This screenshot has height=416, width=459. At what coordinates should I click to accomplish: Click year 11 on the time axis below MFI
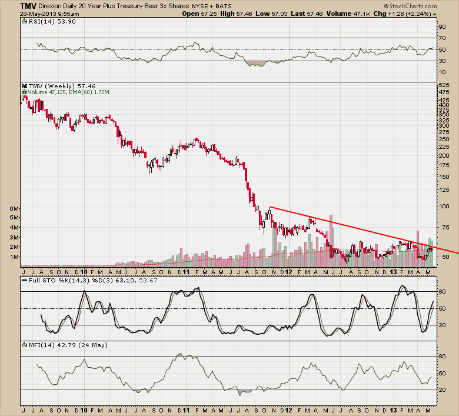(x=186, y=410)
